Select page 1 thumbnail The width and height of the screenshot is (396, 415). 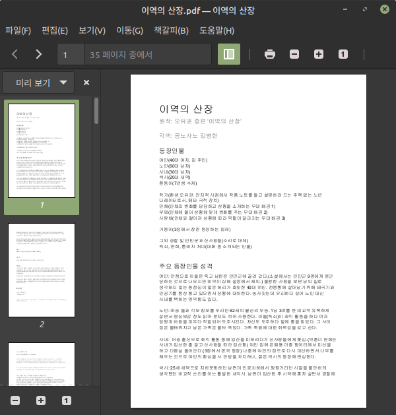tap(42, 150)
